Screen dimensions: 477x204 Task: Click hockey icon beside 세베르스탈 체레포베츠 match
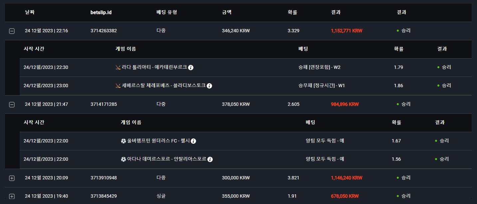tap(118, 86)
